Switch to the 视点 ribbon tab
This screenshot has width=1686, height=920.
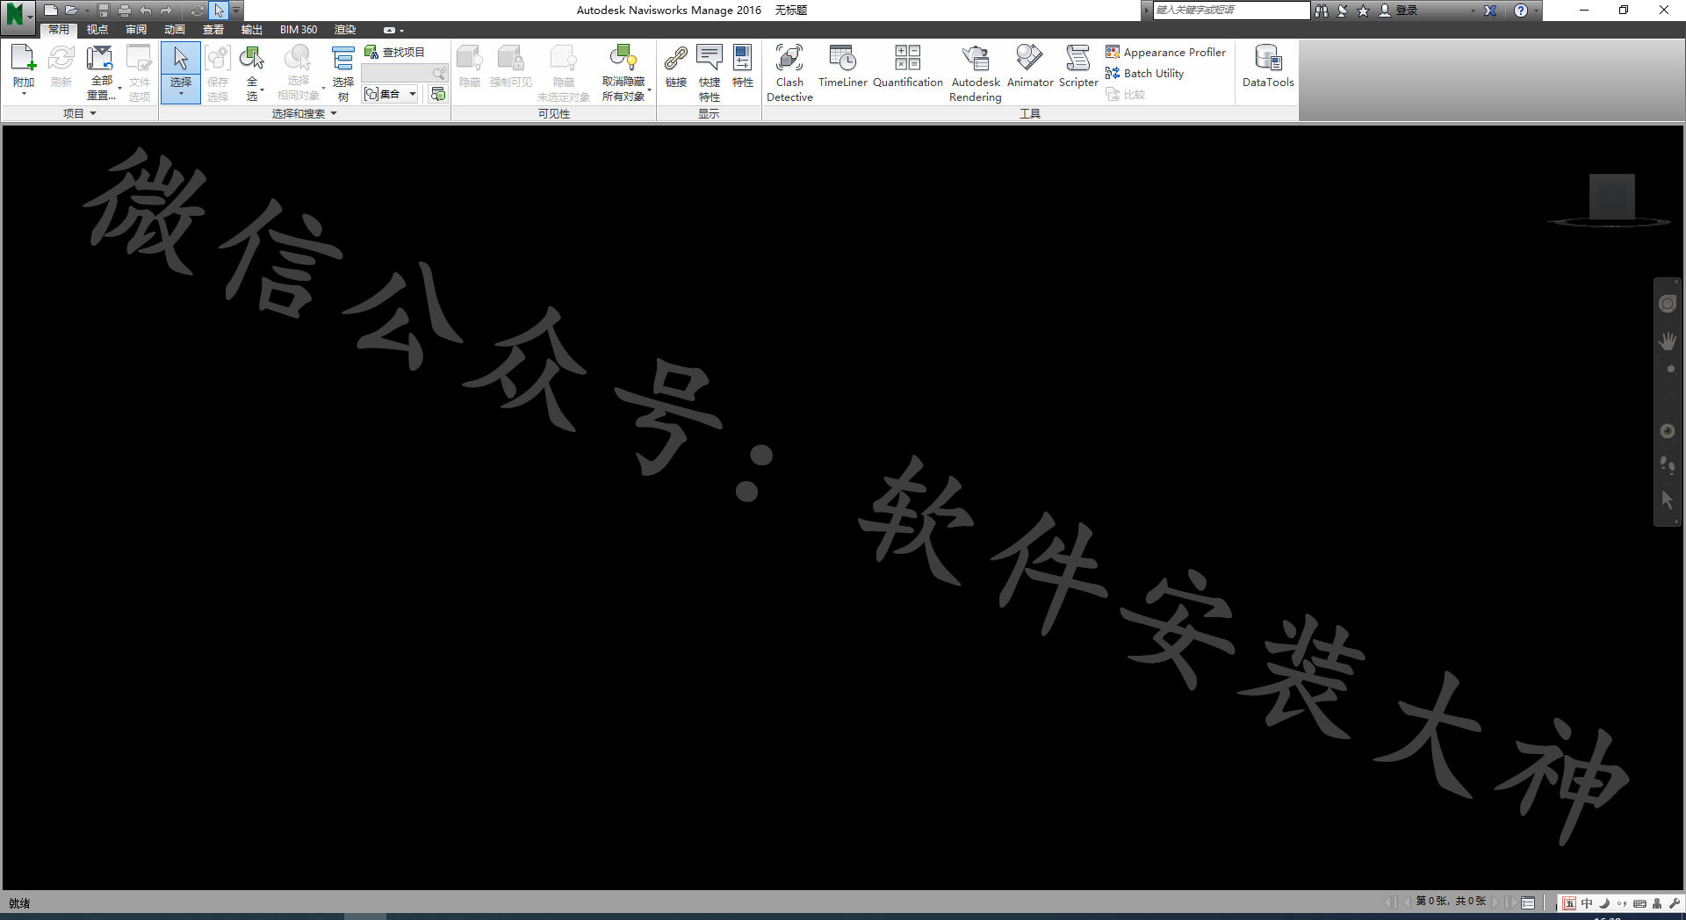(x=97, y=30)
